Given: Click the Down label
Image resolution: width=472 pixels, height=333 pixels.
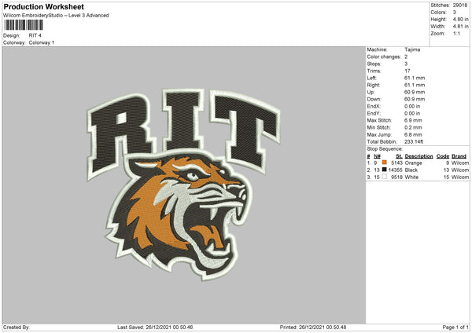Looking at the screenshot, I should tap(374, 99).
